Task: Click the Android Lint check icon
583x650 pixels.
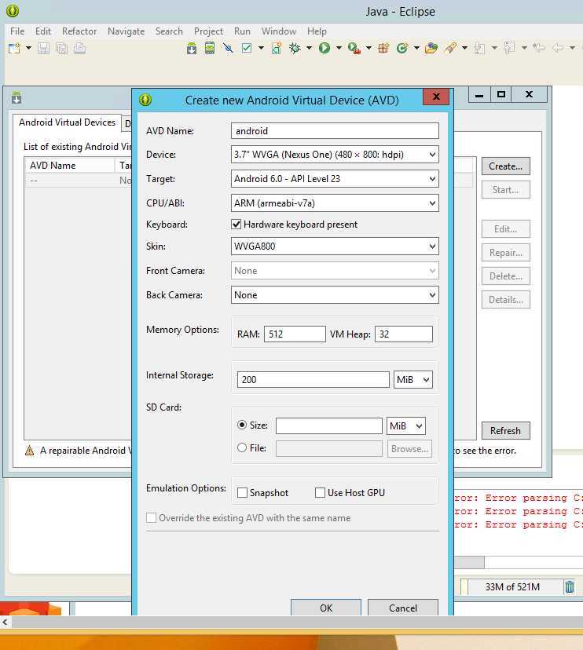Action: coord(228,49)
